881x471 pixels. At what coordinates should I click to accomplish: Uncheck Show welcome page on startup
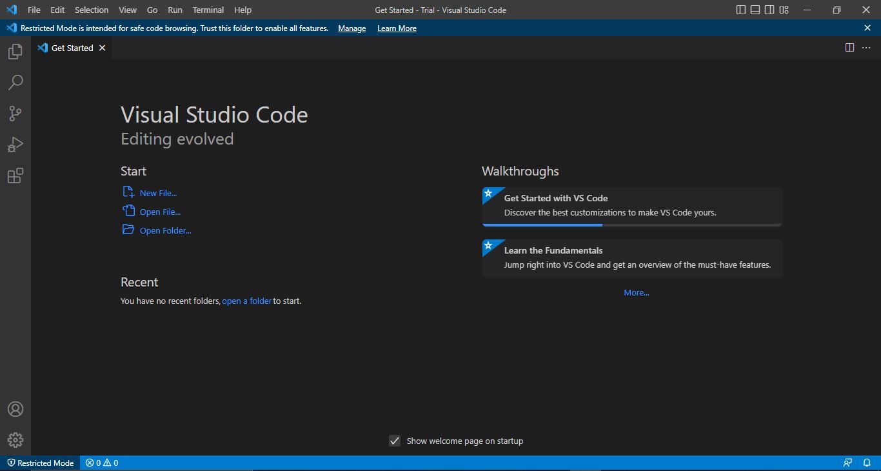pos(395,441)
